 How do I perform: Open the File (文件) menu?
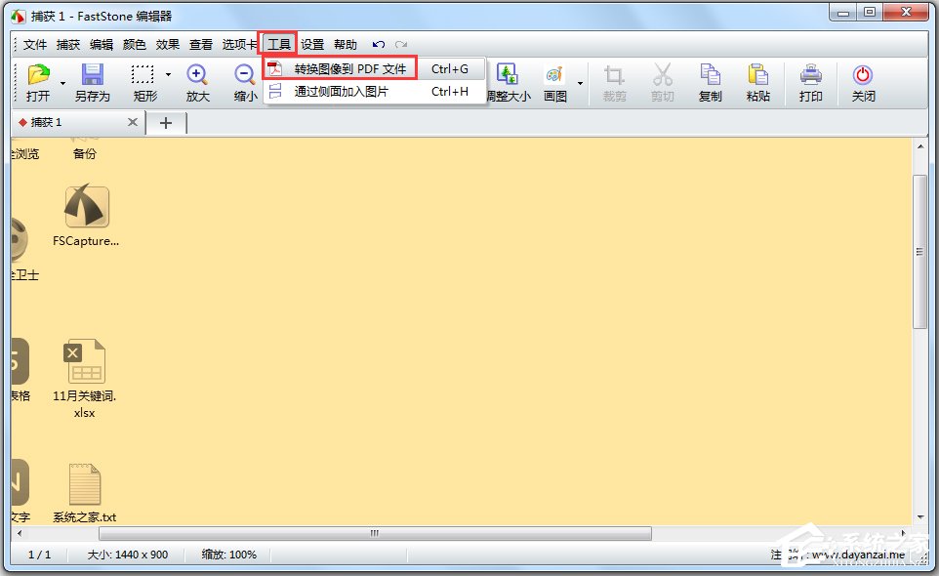click(x=35, y=44)
